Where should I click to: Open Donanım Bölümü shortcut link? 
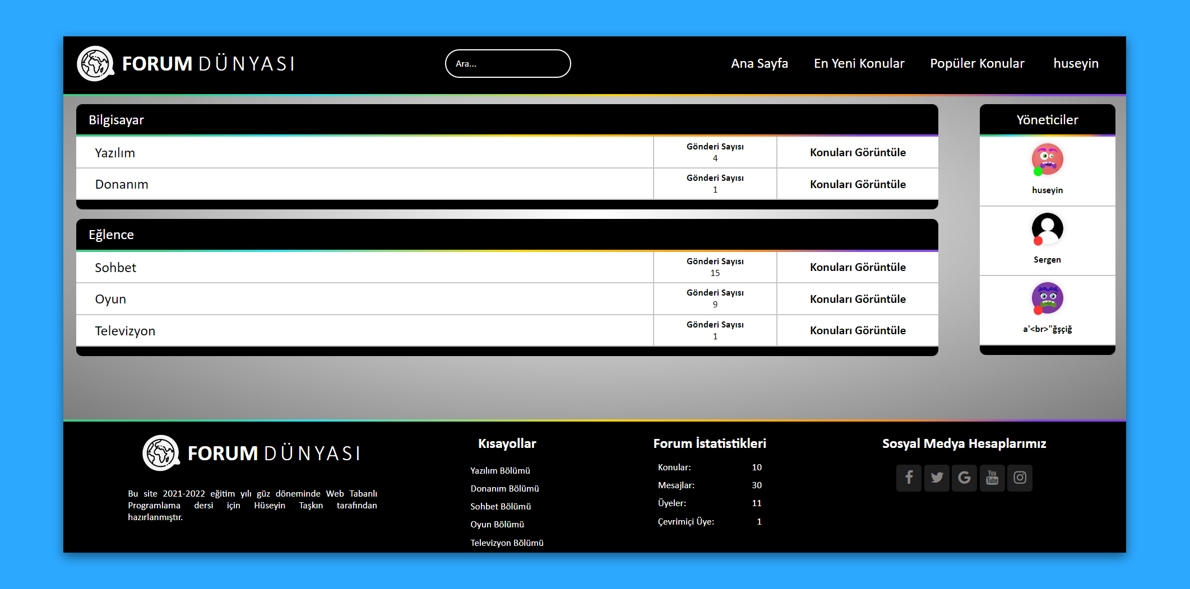point(504,489)
